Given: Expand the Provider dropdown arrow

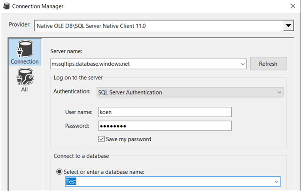Looking at the screenshot, I should pyautogui.click(x=289, y=26).
